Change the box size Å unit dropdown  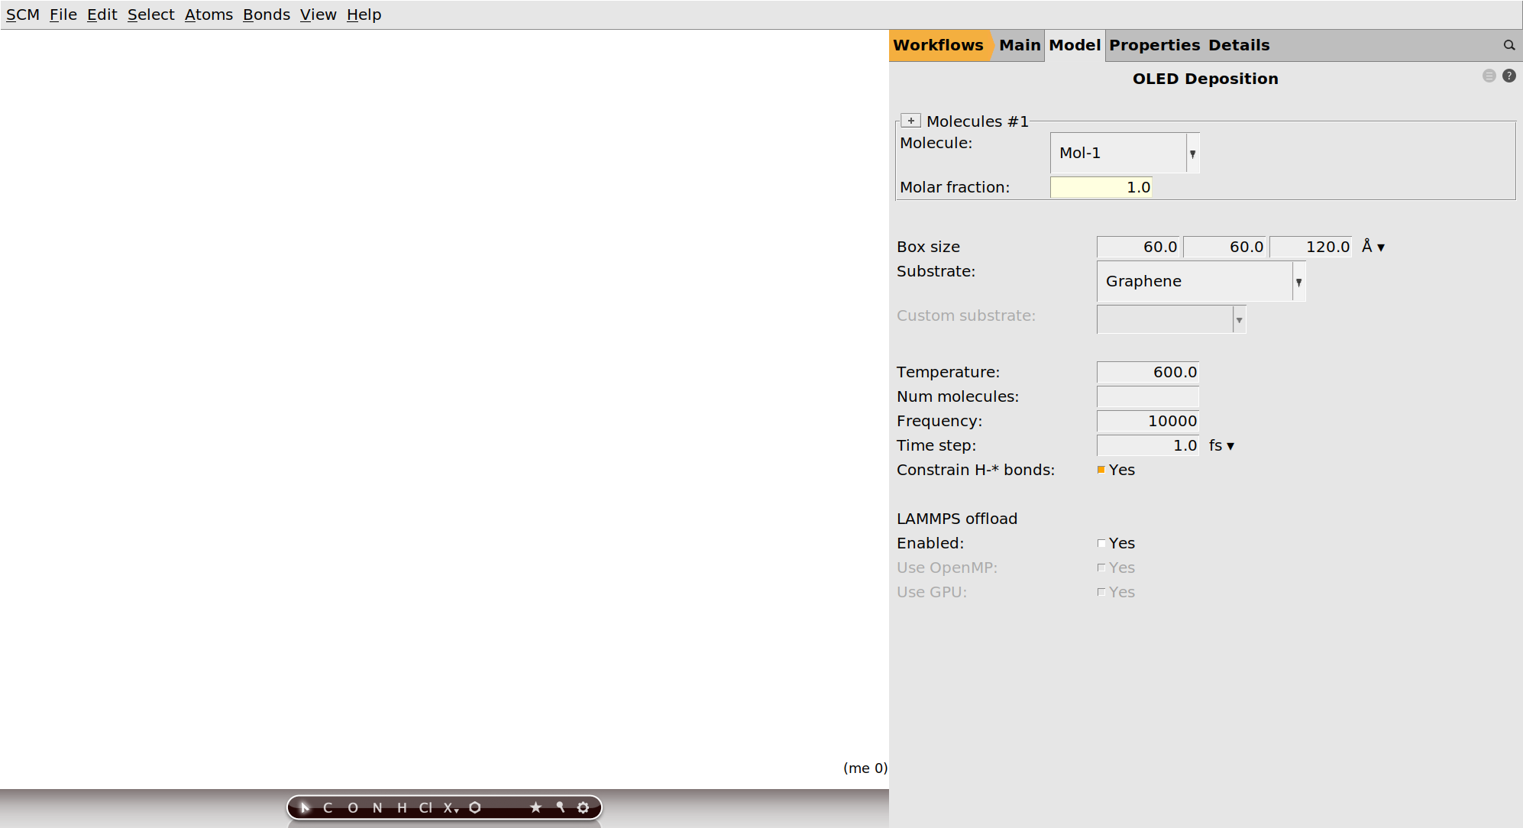[x=1373, y=247]
